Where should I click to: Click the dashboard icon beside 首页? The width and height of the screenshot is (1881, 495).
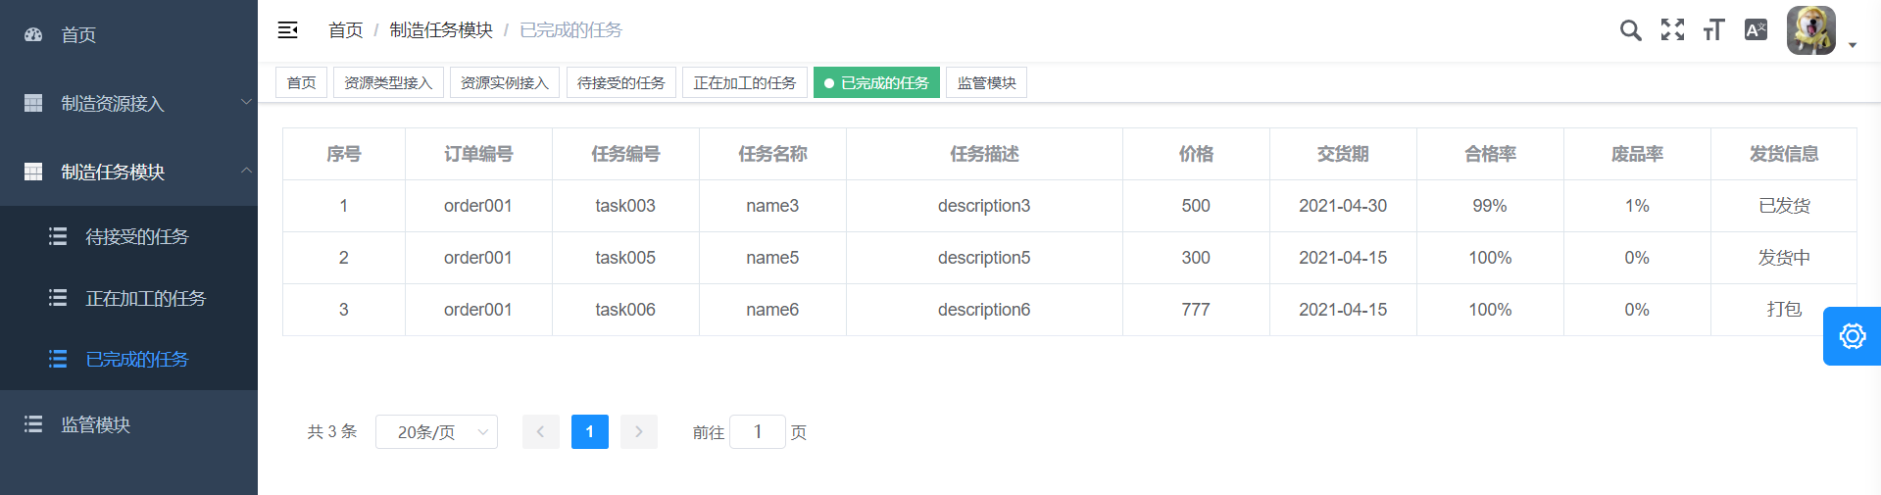tap(33, 35)
